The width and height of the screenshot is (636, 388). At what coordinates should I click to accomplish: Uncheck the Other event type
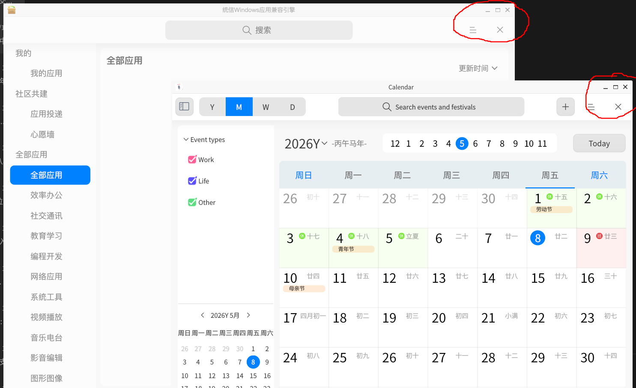point(192,202)
